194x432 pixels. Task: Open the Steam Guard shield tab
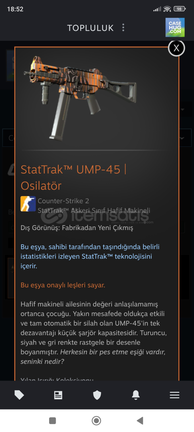coord(97,395)
